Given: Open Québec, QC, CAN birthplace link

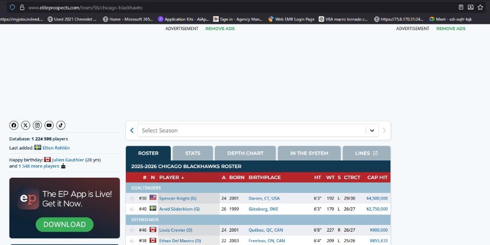Looking at the screenshot, I should pos(266,230).
